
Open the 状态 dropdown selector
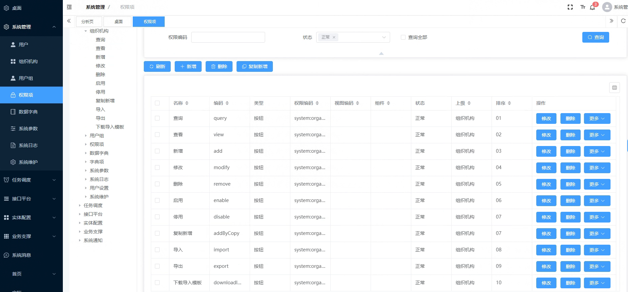(353, 37)
